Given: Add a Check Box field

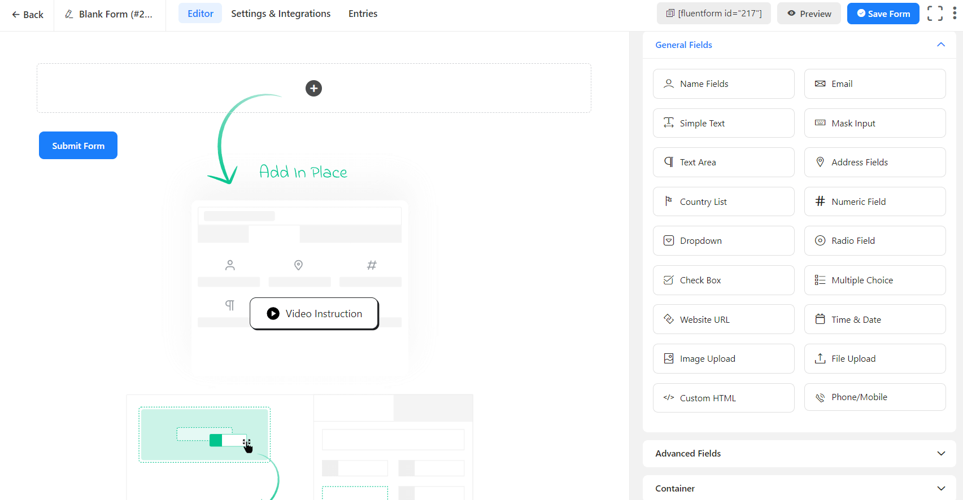Looking at the screenshot, I should [x=723, y=280].
